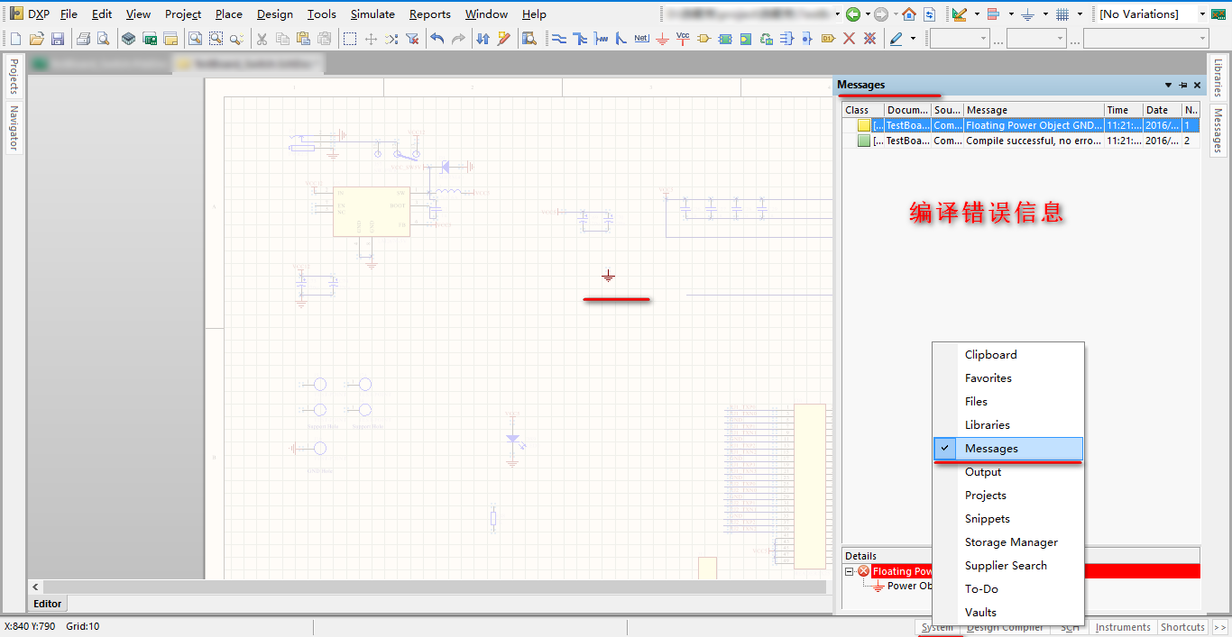Image resolution: width=1232 pixels, height=637 pixels.
Task: Open the Design menu
Action: click(x=274, y=14)
